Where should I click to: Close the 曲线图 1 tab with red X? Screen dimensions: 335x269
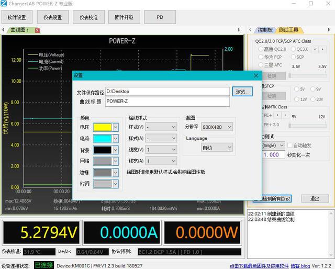pyautogui.click(x=37, y=30)
